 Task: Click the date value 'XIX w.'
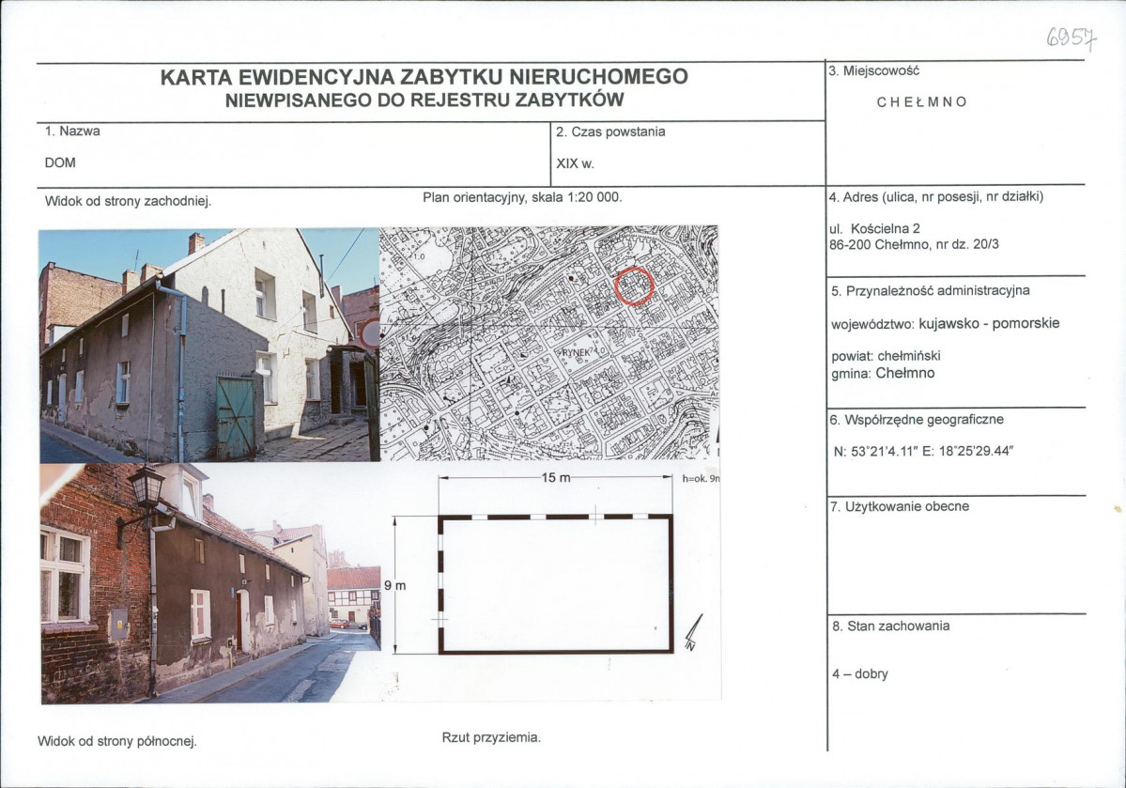(x=575, y=163)
